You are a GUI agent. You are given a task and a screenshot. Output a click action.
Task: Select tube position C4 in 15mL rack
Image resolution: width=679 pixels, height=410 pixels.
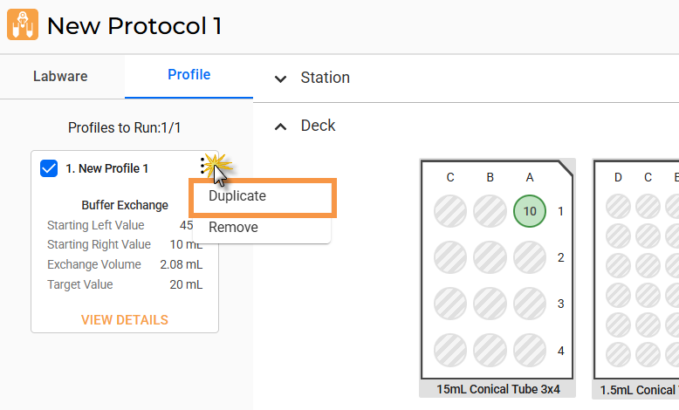450,350
